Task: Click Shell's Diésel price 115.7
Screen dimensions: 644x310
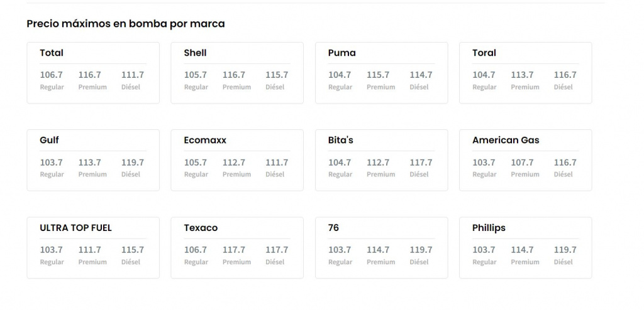Action: coord(277,75)
